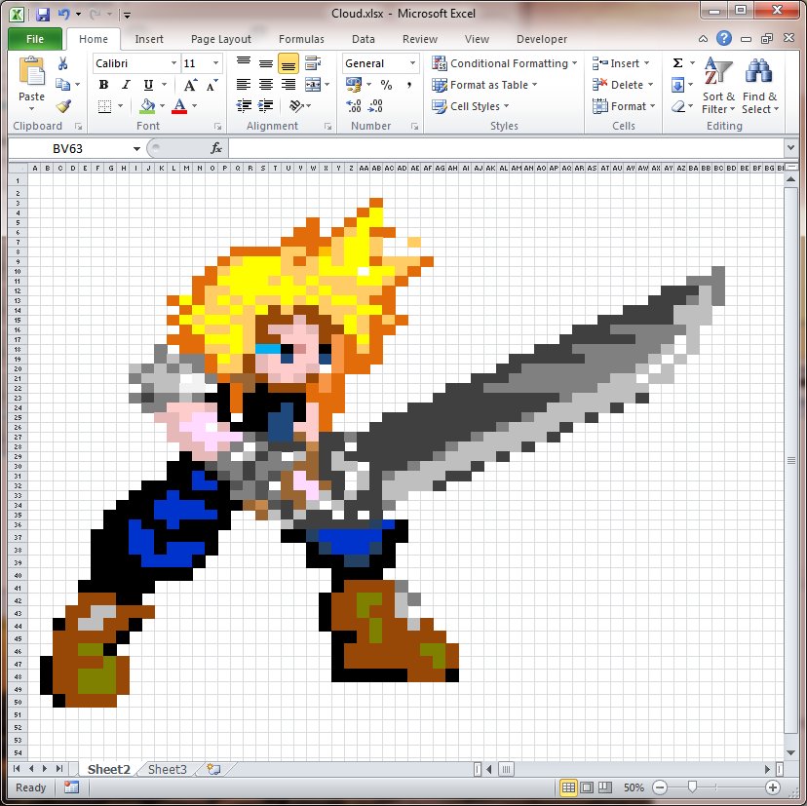Click the green File button
The width and height of the screenshot is (807, 806).
pos(35,39)
